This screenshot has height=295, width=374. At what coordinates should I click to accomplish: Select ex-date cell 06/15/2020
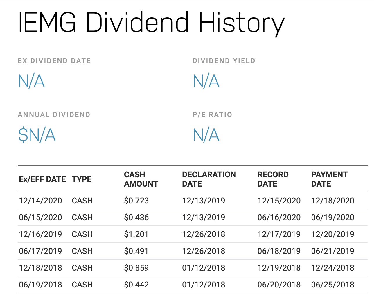click(x=40, y=217)
